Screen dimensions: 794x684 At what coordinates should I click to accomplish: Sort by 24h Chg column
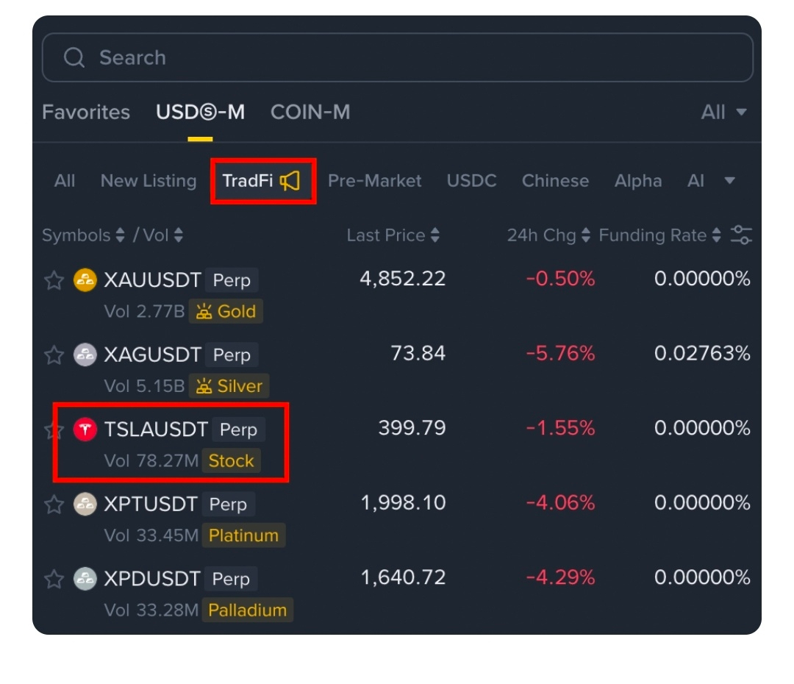click(x=548, y=235)
